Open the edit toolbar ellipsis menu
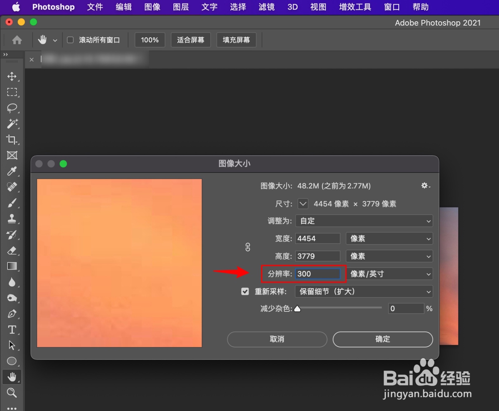 [12, 408]
